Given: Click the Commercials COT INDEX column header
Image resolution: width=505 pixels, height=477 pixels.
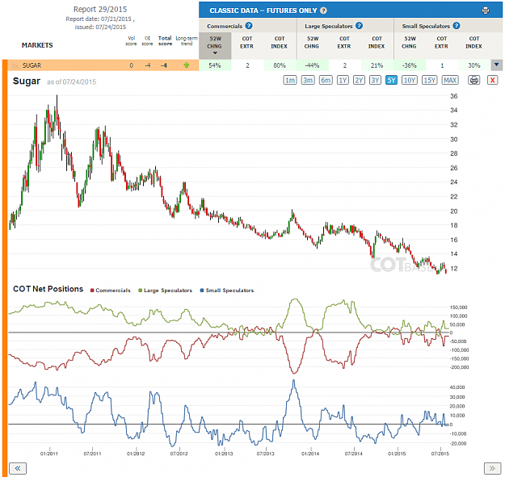Looking at the screenshot, I should coord(279,42).
